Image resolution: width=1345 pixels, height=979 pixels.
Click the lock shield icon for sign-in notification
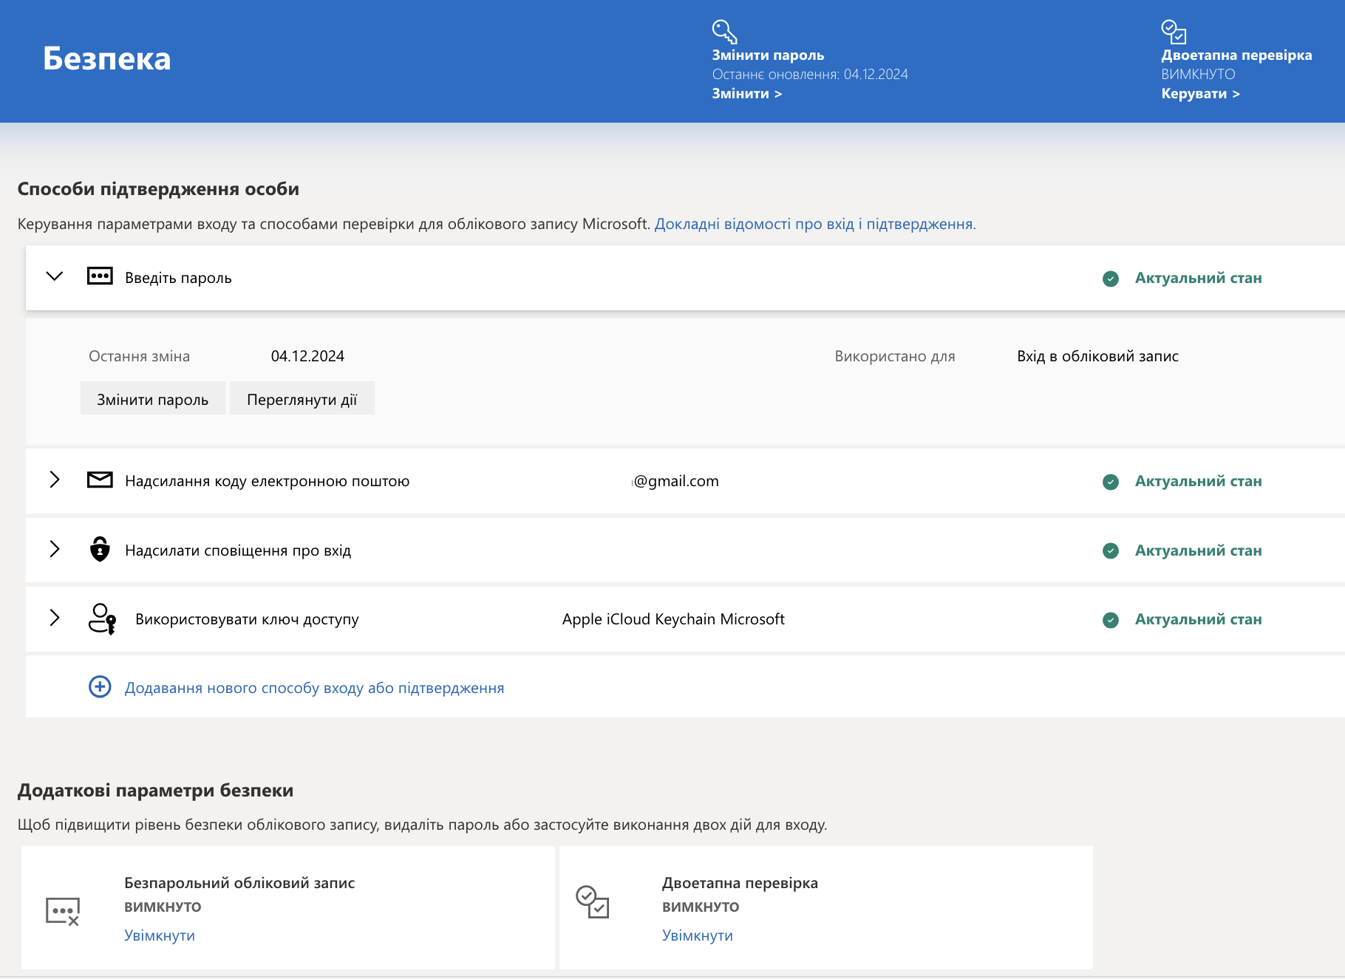(100, 549)
